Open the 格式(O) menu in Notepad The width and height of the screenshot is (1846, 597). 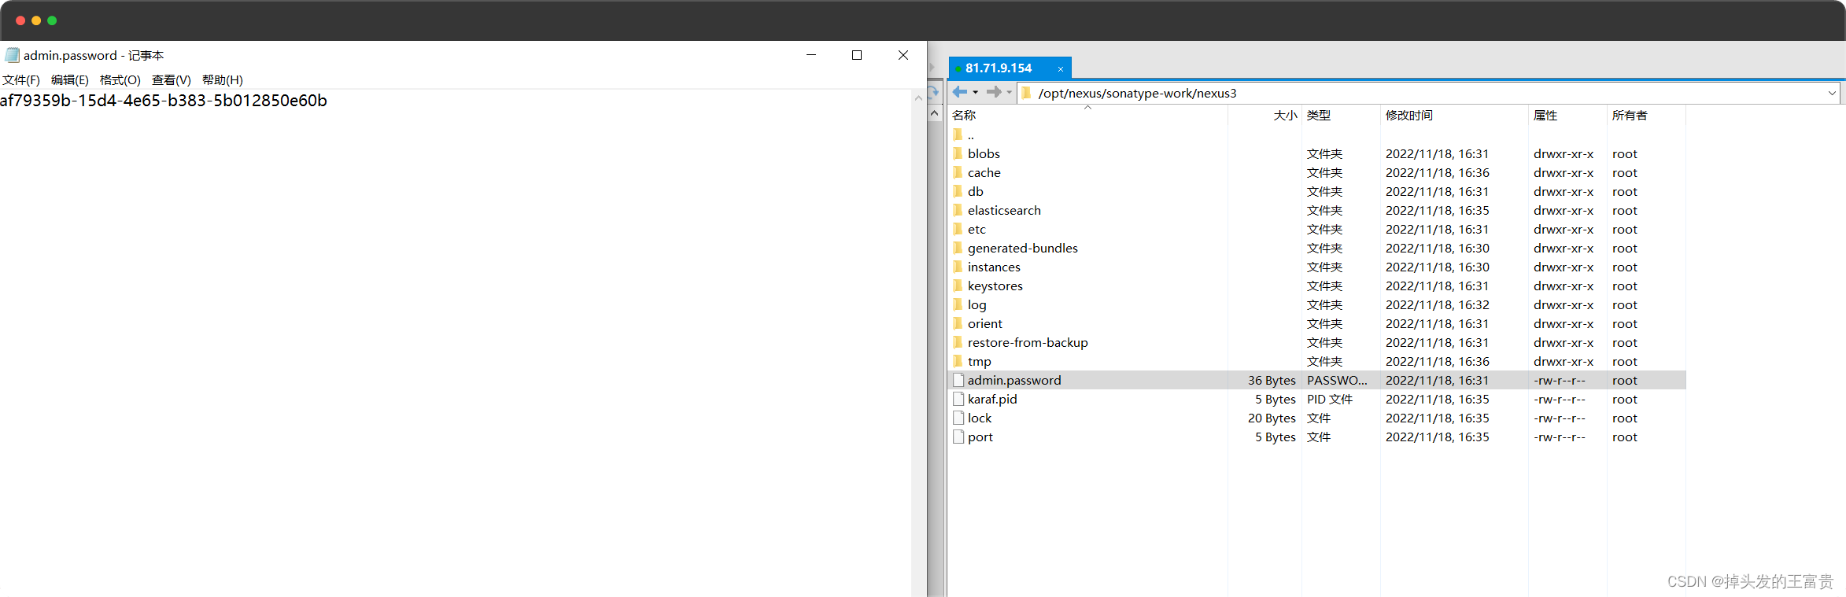pos(120,80)
